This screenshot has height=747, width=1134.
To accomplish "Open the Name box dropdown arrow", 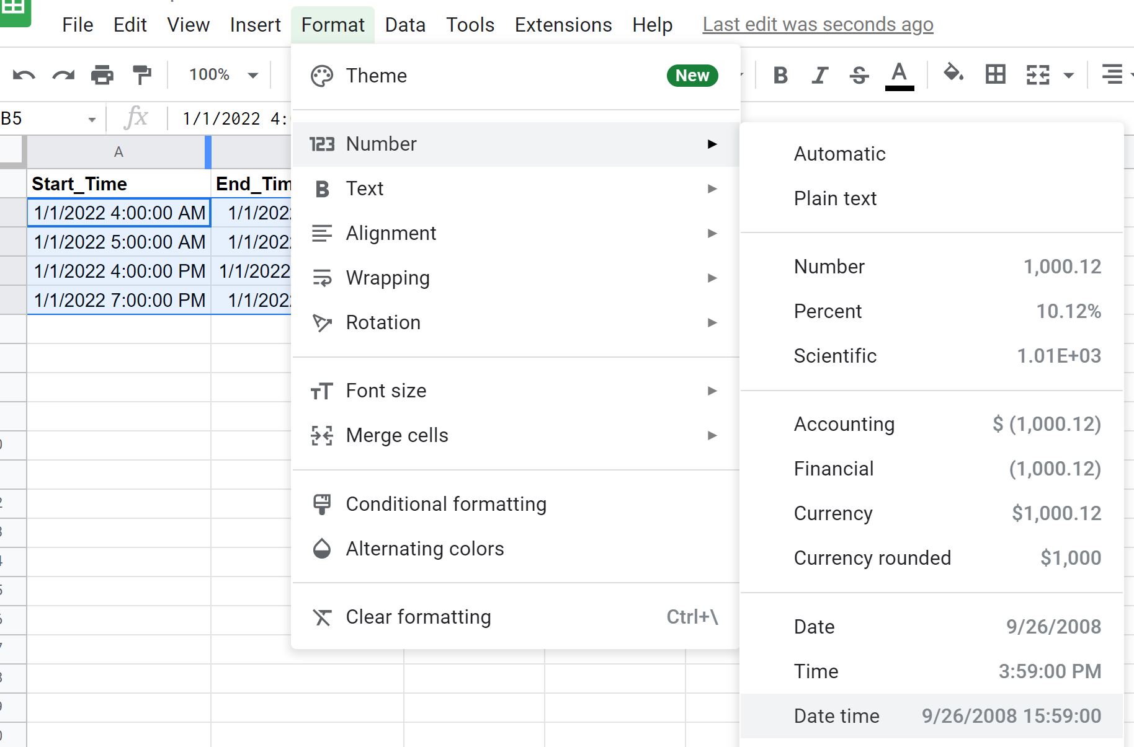I will pyautogui.click(x=92, y=119).
